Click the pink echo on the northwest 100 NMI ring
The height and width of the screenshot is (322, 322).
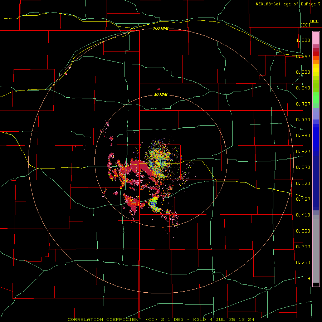[x=66, y=73]
